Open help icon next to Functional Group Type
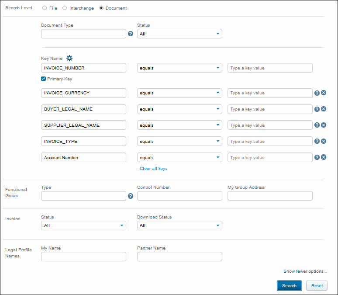 131,196
